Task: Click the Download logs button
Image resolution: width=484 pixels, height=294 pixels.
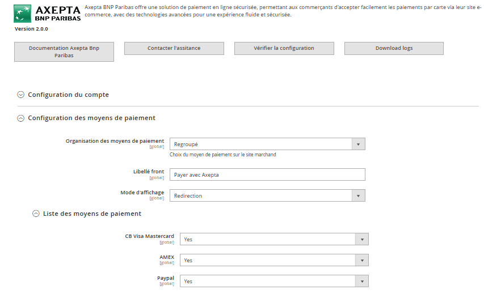Action: [x=394, y=49]
